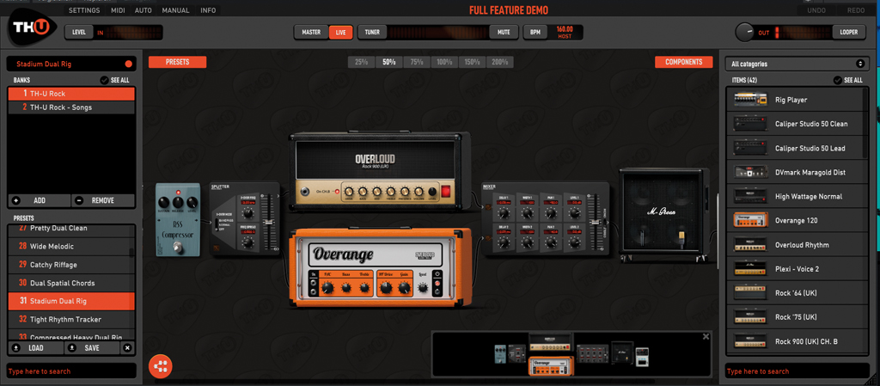Click the TH-U logo icon

(31, 28)
